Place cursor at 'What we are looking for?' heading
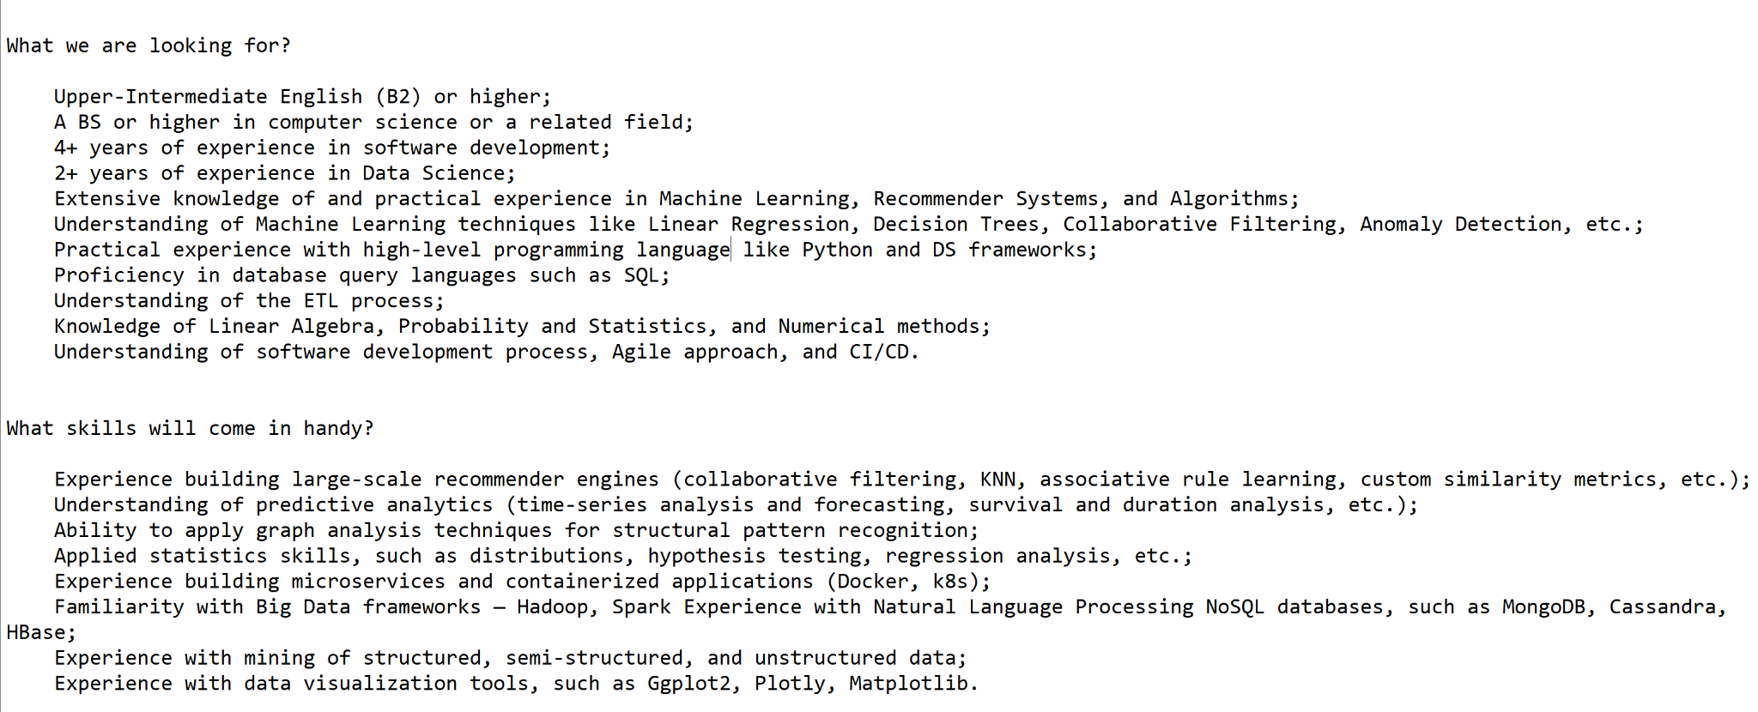This screenshot has height=712, width=1758. click(149, 45)
